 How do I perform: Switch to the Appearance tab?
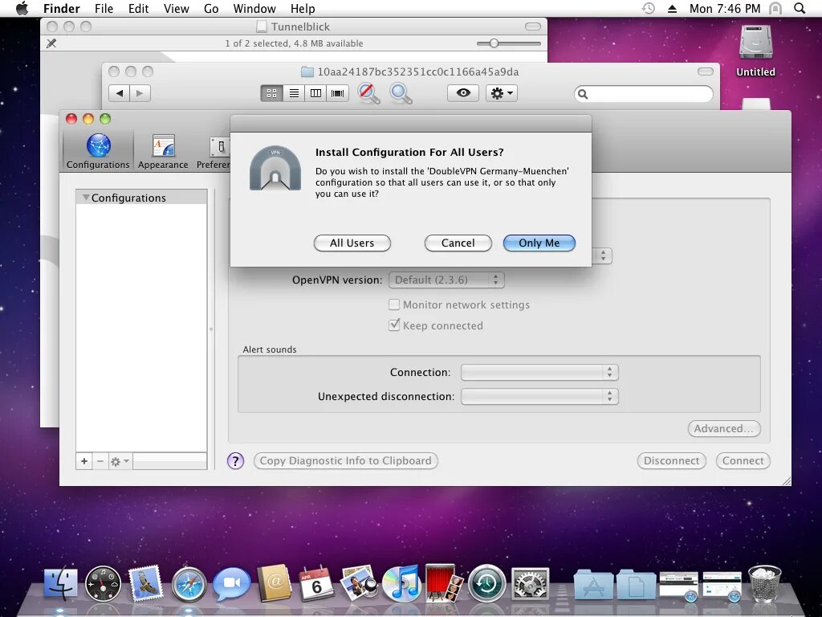[x=163, y=151]
